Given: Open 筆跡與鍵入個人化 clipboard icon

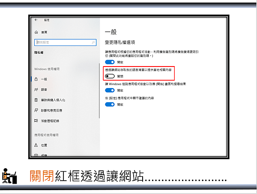Looking at the screenshot, I should click(x=36, y=100).
